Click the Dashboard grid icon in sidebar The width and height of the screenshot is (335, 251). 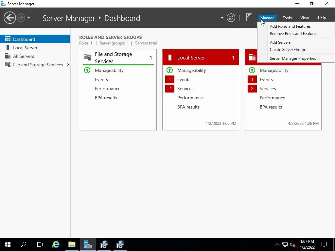[8, 39]
